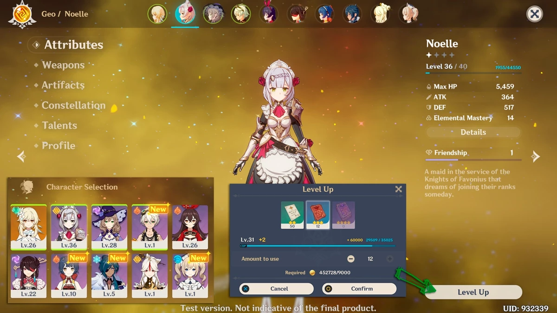Increase amount to use with plus button
Image resolution: width=557 pixels, height=313 pixels.
tap(390, 259)
